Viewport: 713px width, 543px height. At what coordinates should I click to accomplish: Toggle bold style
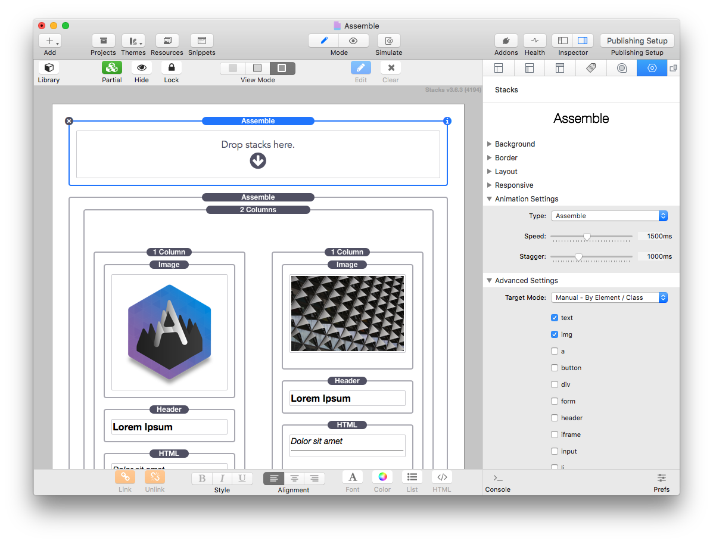coord(202,479)
